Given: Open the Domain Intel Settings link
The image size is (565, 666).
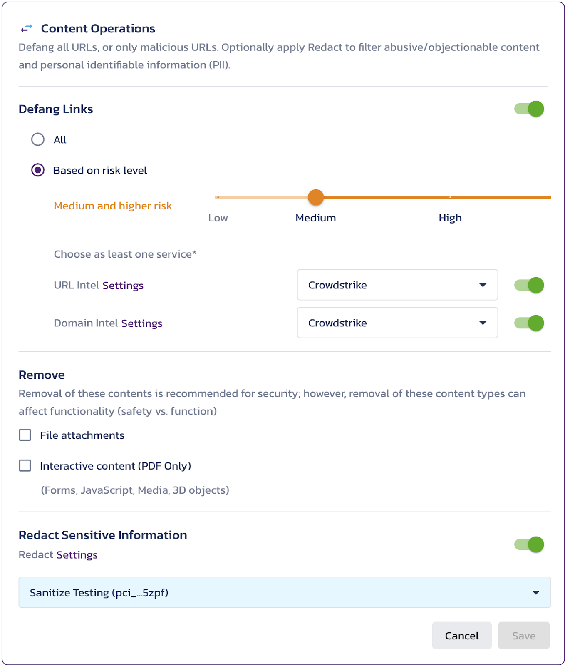Looking at the screenshot, I should (141, 323).
